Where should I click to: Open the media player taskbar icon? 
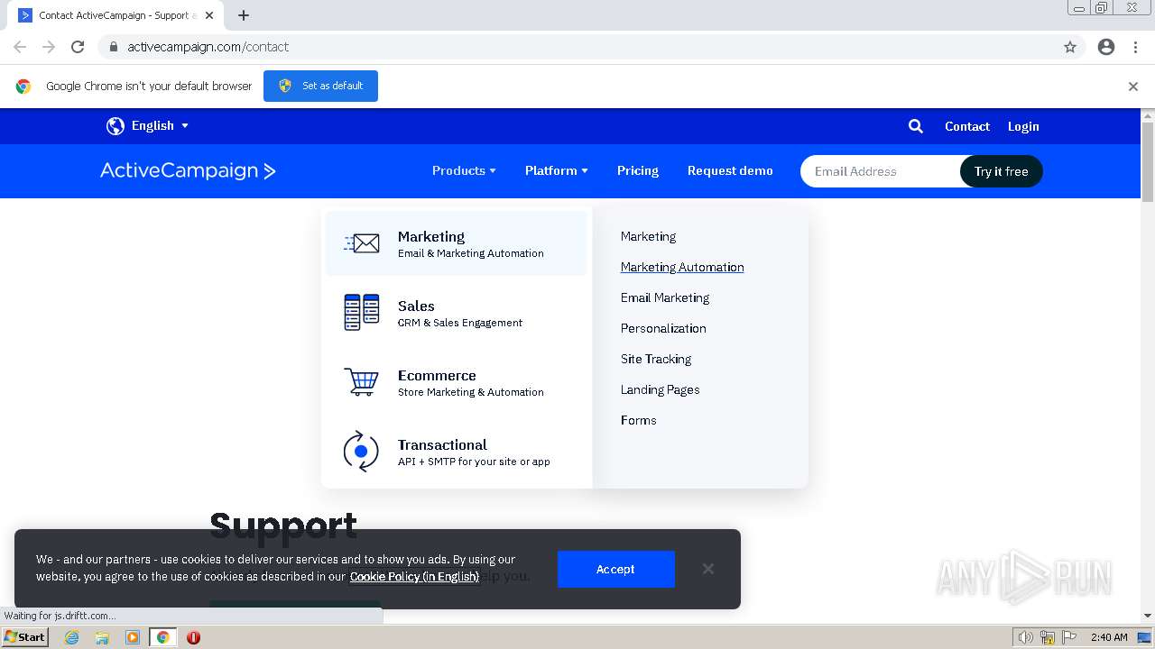(133, 637)
